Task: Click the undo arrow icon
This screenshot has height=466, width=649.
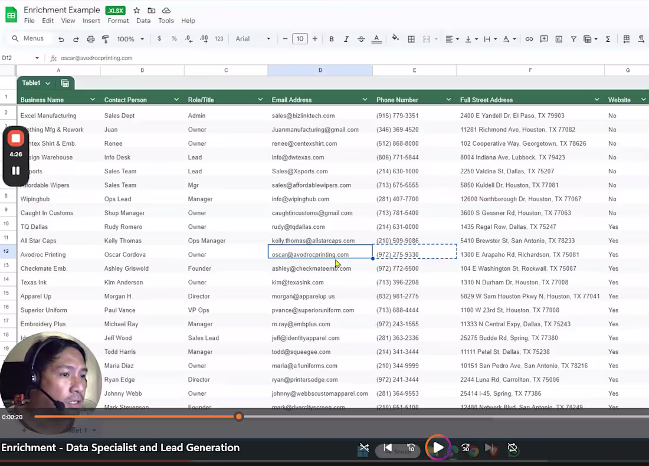Action: tap(61, 39)
